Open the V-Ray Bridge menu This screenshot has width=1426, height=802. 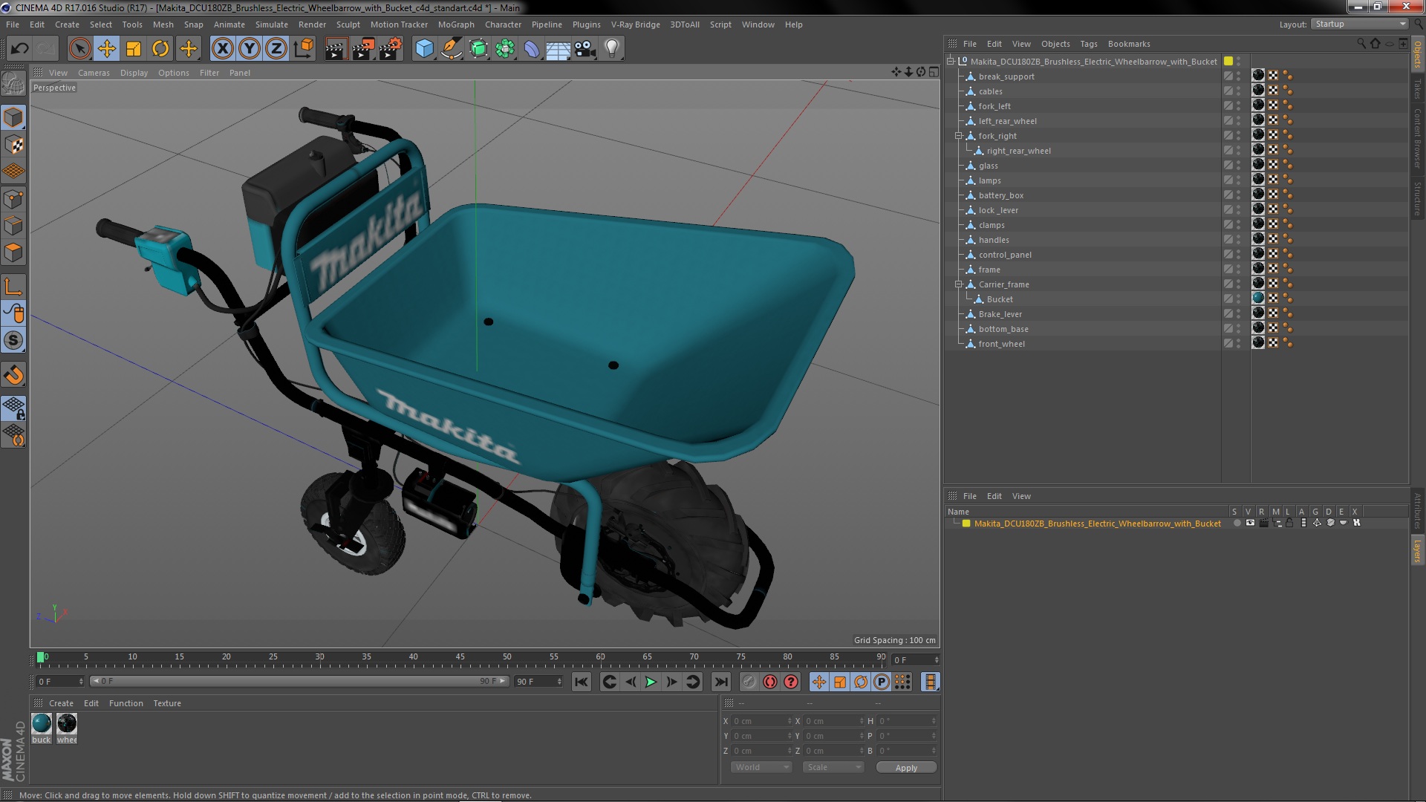pos(635,25)
